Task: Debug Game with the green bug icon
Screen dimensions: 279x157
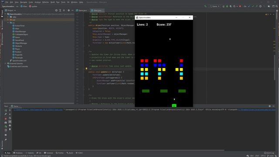Action: point(227,6)
